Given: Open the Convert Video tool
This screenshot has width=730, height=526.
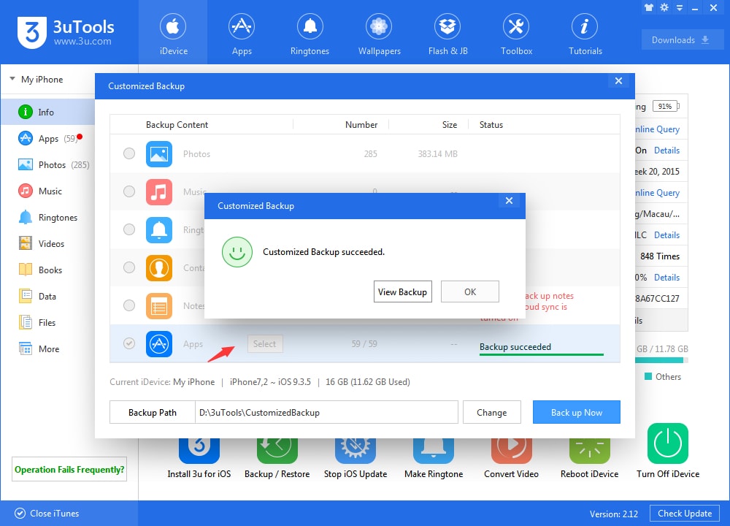Looking at the screenshot, I should point(511,459).
